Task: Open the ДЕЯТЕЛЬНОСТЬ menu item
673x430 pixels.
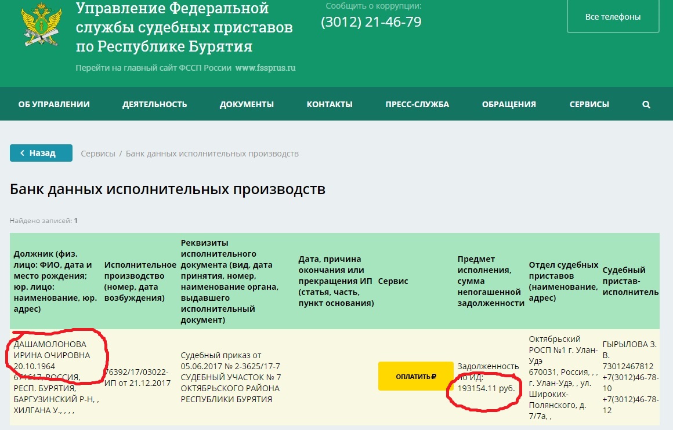Action: click(x=154, y=105)
